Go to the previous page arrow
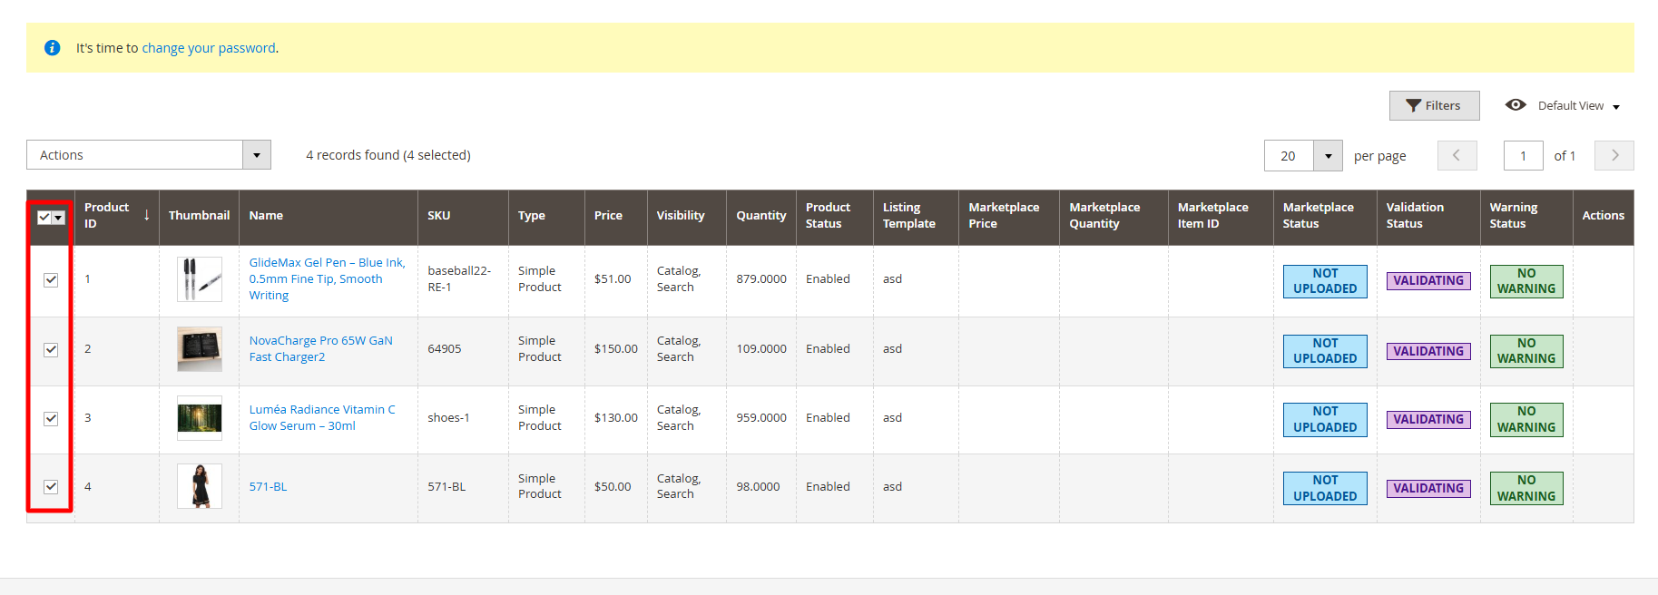1658x595 pixels. (x=1457, y=155)
